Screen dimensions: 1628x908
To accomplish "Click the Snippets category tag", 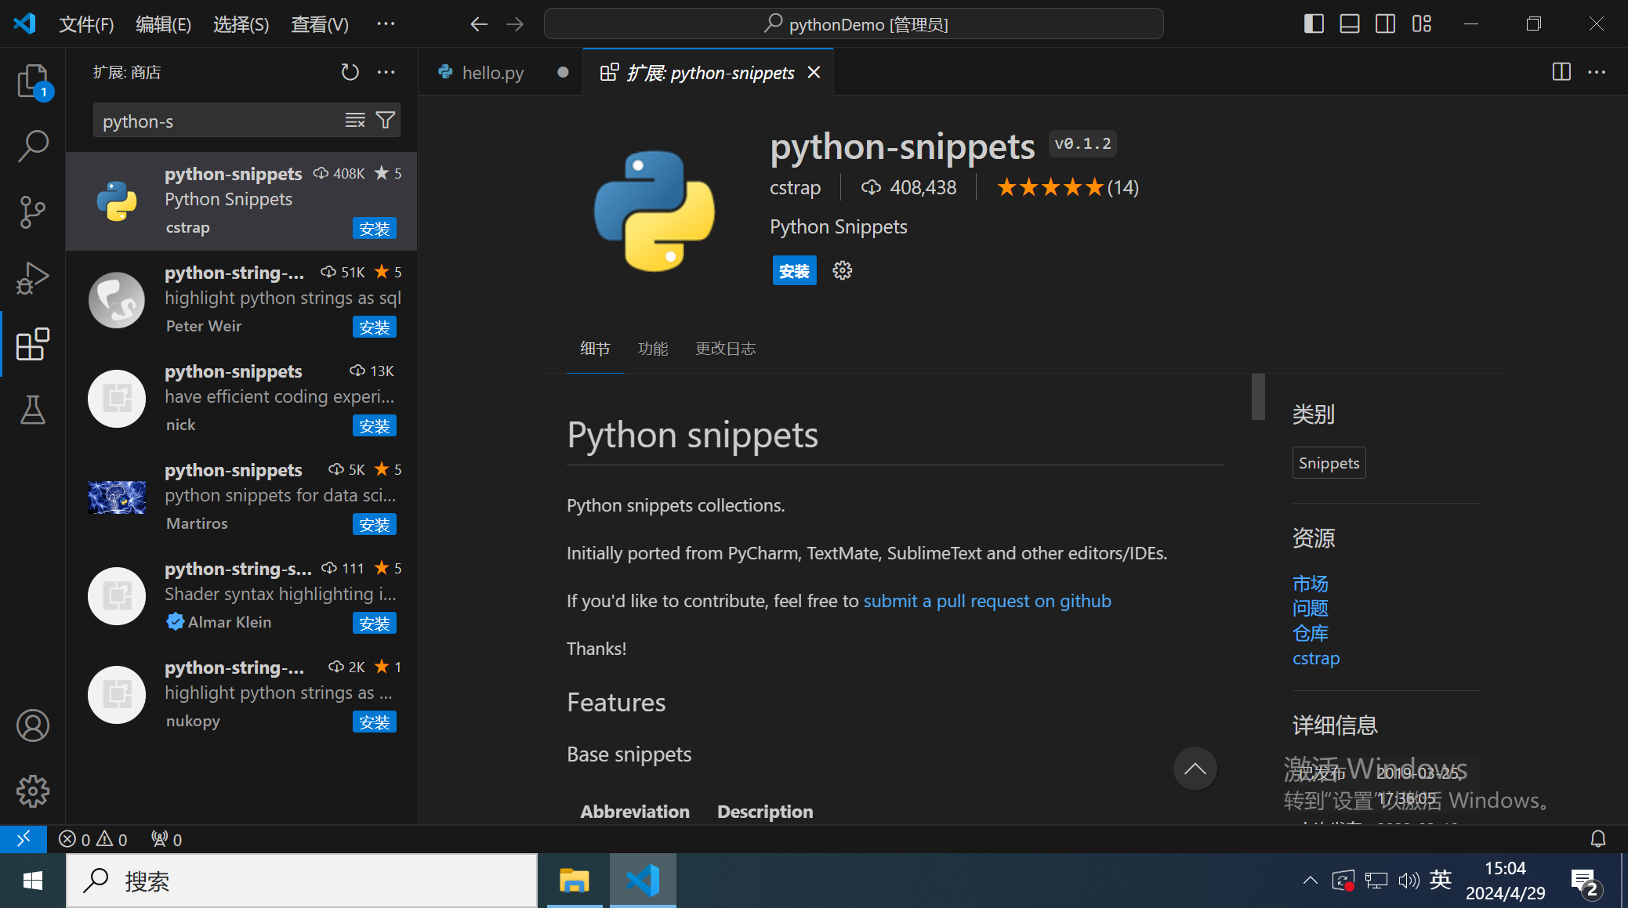I will coord(1329,463).
